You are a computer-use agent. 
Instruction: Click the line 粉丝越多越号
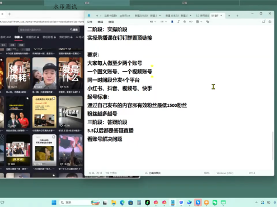click(x=102, y=114)
